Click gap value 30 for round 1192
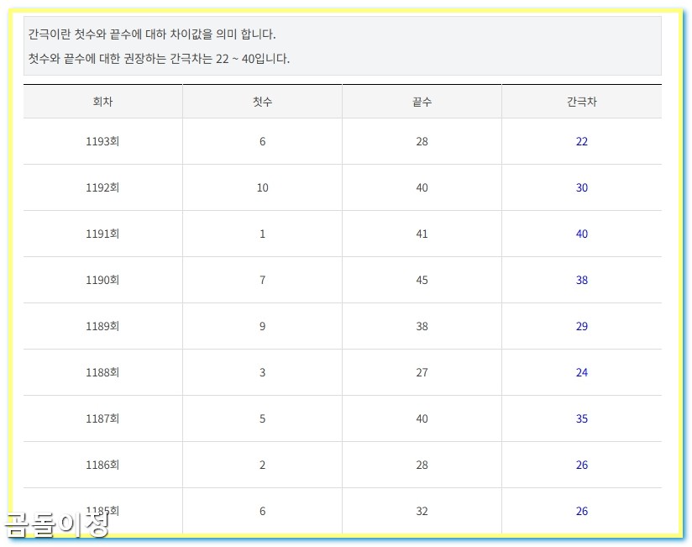Screen dimensions: 692x547 click(581, 187)
